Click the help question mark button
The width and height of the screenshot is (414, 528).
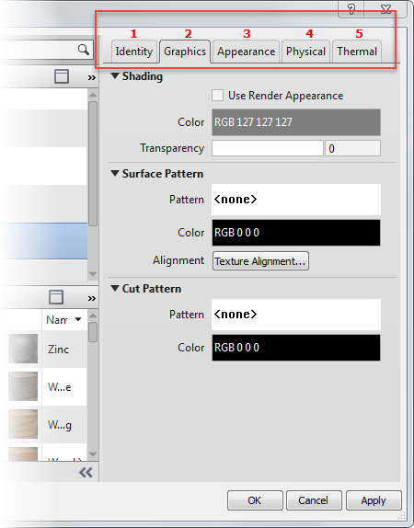click(x=351, y=9)
